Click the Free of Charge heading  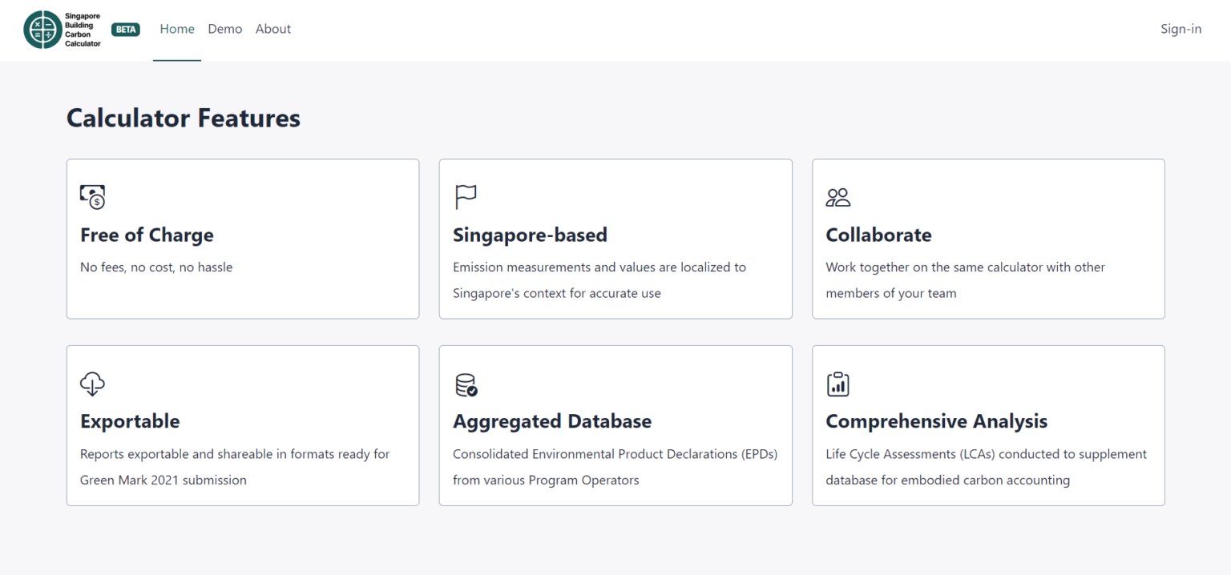(147, 235)
